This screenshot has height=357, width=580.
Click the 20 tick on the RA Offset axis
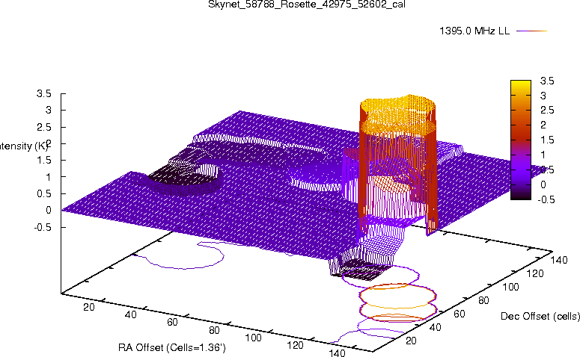tap(89, 307)
